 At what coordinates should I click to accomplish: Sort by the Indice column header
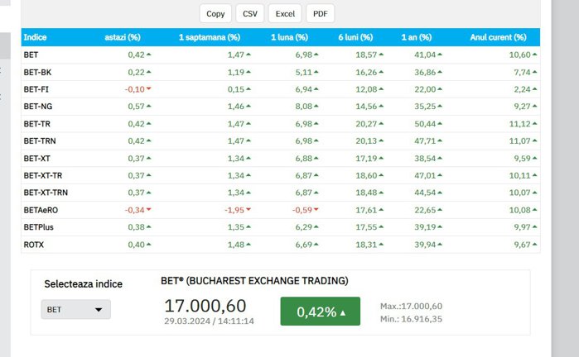(x=36, y=37)
